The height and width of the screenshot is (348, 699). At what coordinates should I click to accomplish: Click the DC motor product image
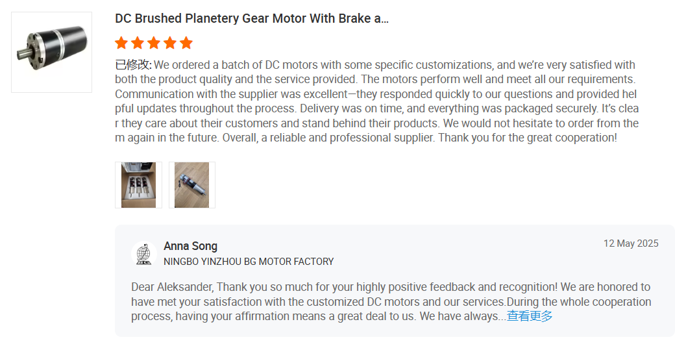pos(52,51)
